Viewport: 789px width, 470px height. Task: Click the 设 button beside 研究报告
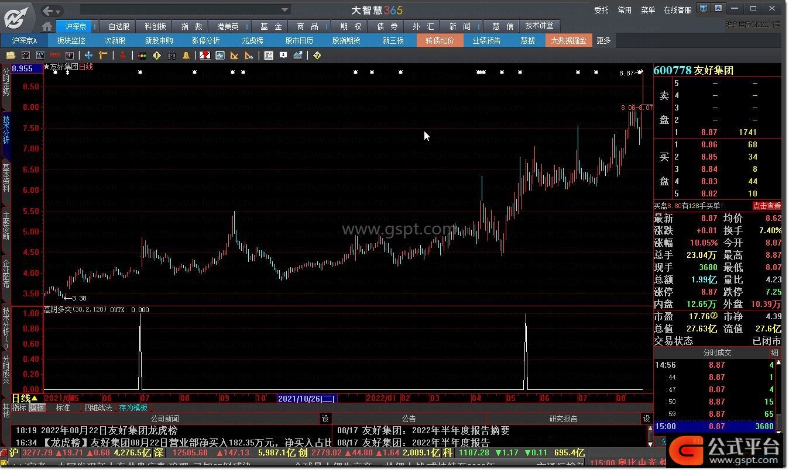pyautogui.click(x=646, y=419)
